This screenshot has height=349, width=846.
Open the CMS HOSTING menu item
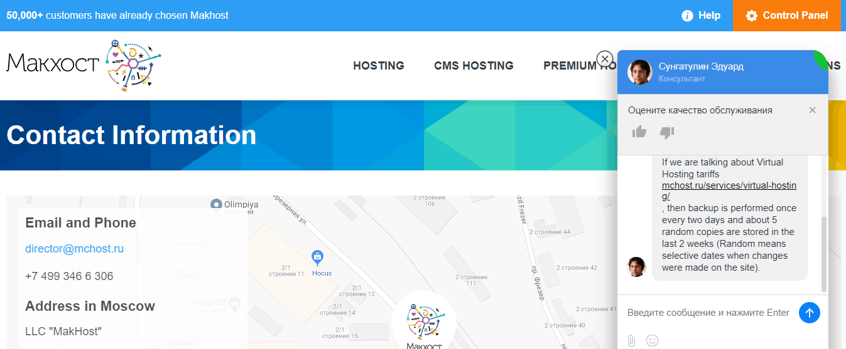tap(474, 65)
